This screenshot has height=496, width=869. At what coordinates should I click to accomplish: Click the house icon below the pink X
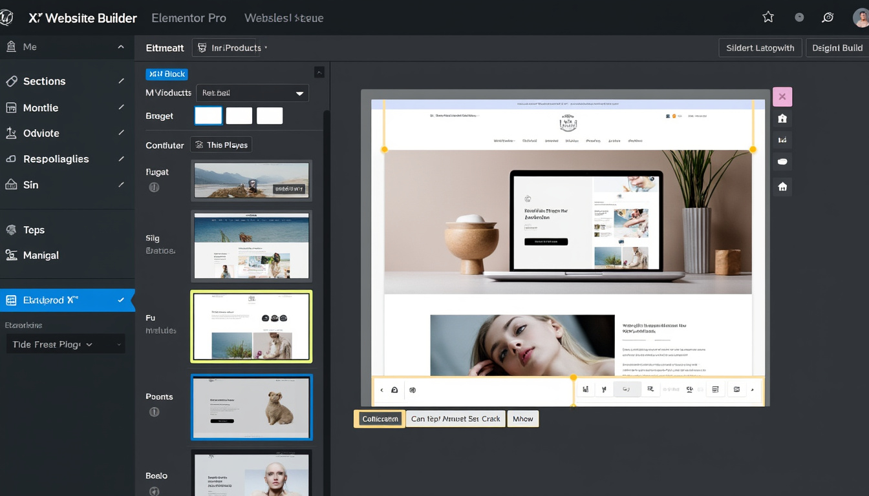tap(782, 118)
